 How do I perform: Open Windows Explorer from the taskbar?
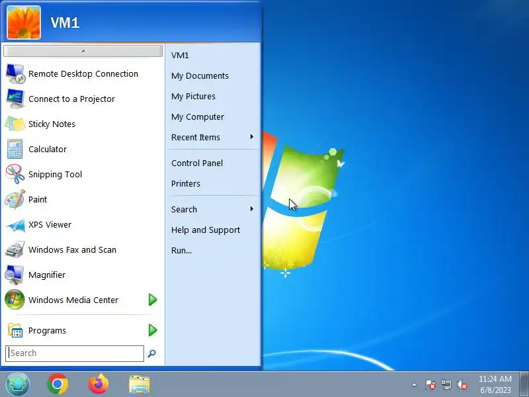pos(140,384)
